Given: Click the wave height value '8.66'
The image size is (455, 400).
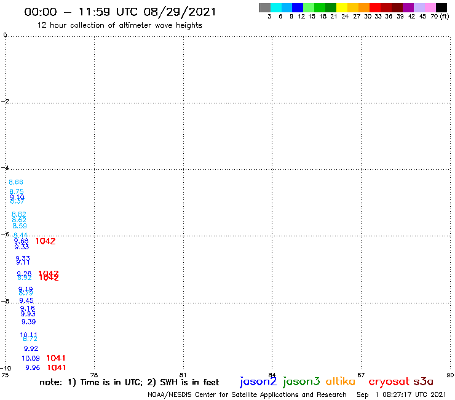Looking at the screenshot, I should tap(16, 182).
